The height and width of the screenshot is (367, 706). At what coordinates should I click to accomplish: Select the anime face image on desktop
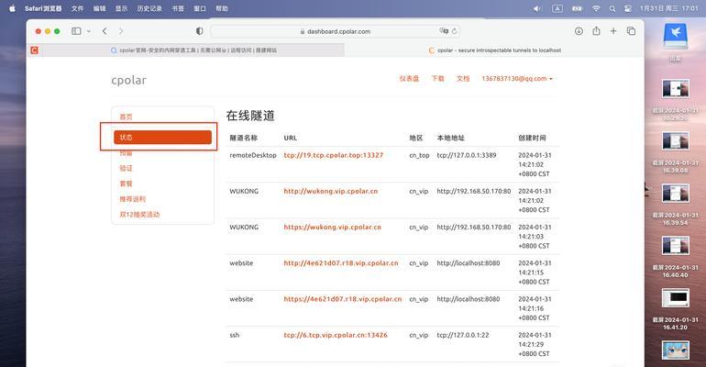tap(676, 350)
